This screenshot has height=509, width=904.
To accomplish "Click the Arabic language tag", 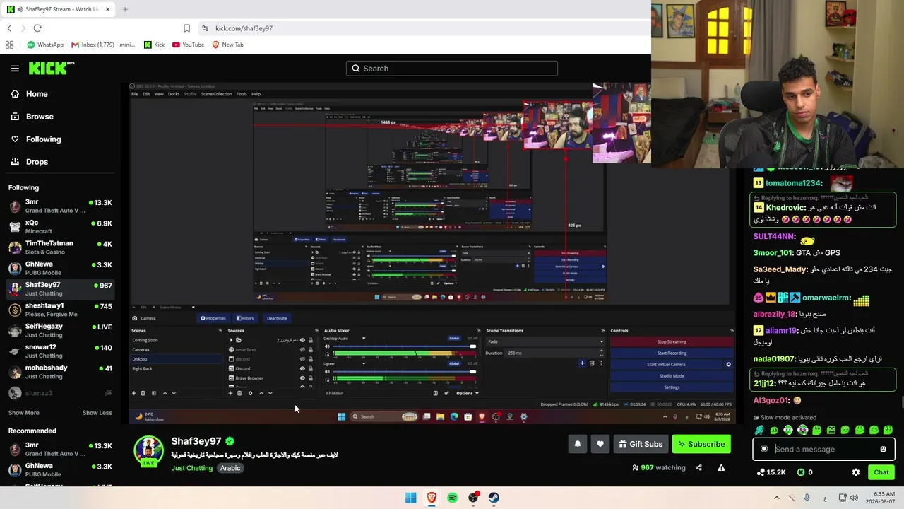I will tap(230, 468).
